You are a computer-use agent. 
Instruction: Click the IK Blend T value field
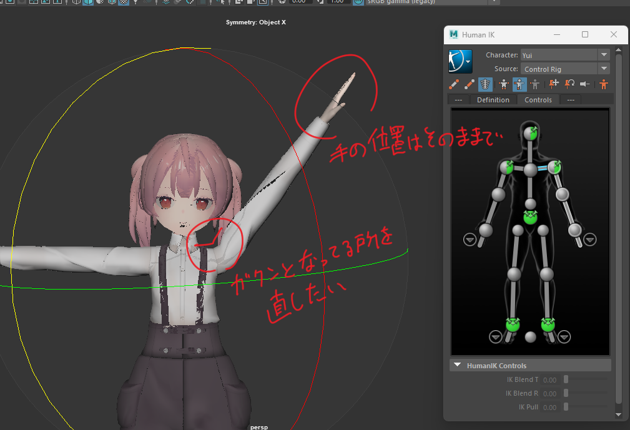549,380
